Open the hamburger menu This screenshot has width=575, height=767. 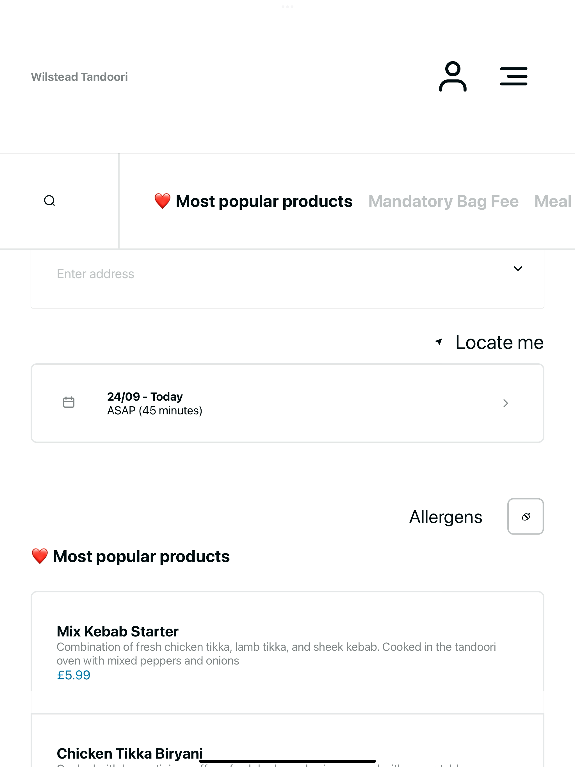514,77
